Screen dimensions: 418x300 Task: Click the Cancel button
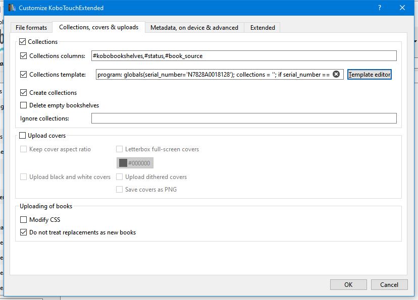click(x=389, y=284)
